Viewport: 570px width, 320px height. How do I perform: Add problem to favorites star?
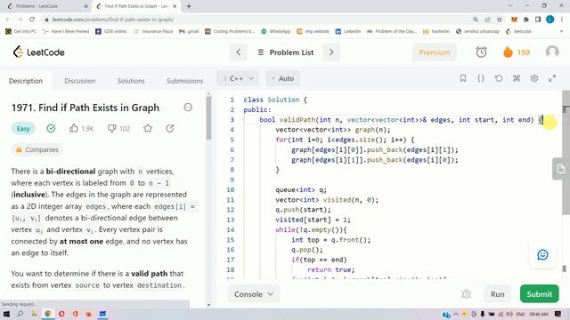coord(148,128)
